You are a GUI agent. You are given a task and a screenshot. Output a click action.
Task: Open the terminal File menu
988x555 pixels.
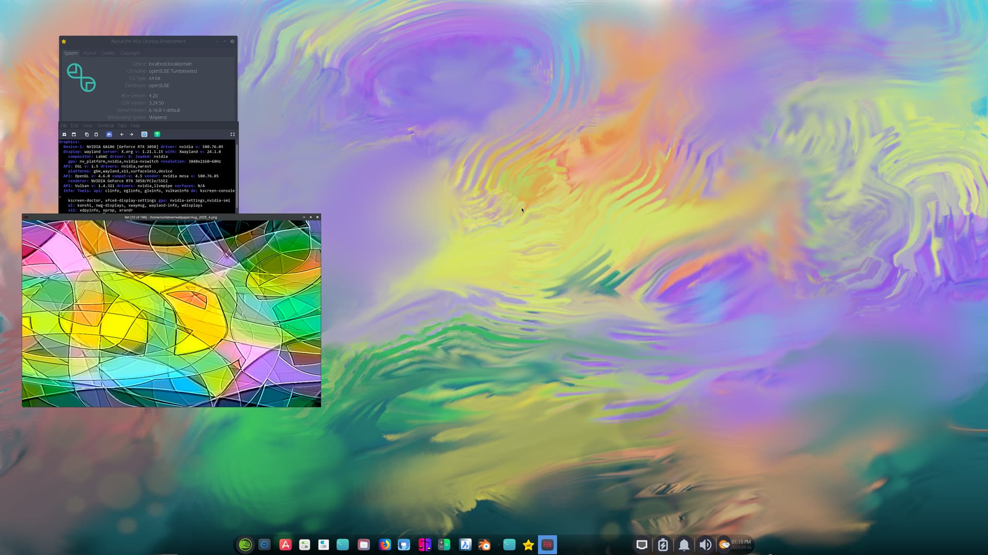click(64, 125)
